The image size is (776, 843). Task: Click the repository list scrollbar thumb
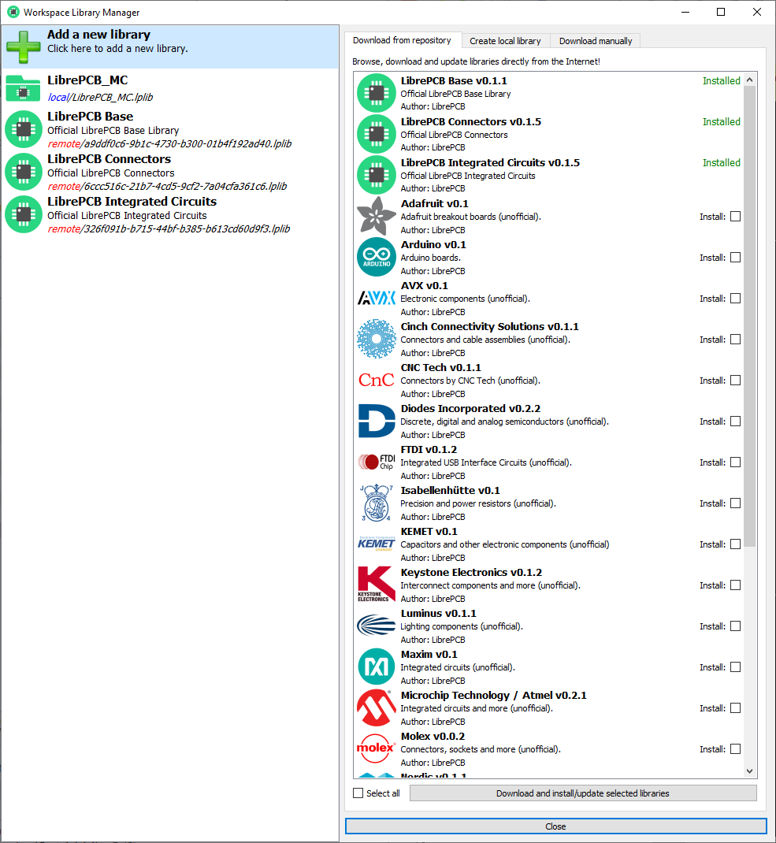(x=750, y=317)
